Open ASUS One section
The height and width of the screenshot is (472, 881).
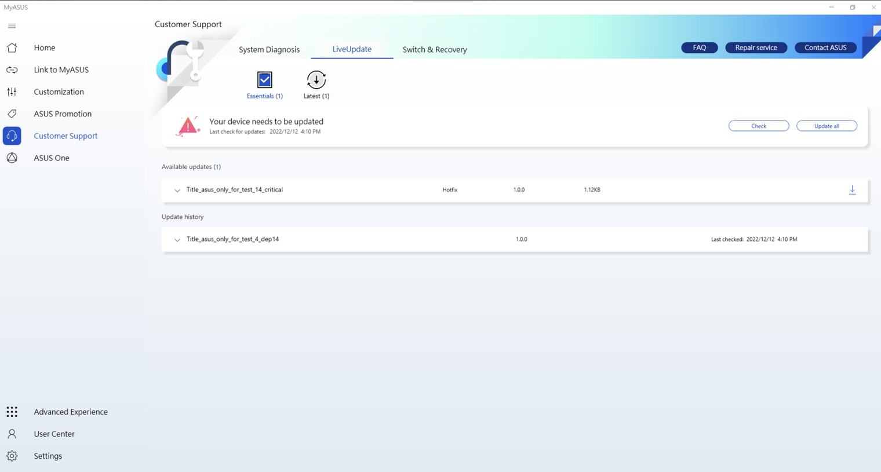52,158
